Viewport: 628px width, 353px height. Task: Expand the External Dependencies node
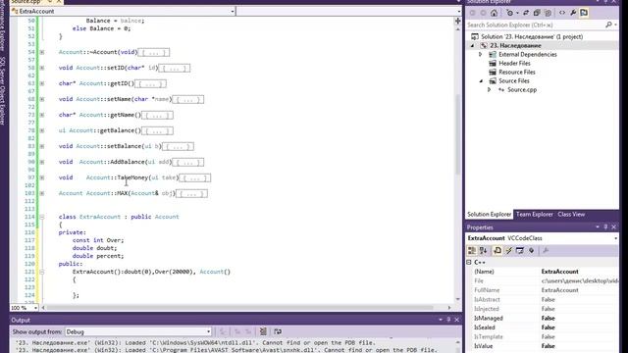click(x=481, y=54)
